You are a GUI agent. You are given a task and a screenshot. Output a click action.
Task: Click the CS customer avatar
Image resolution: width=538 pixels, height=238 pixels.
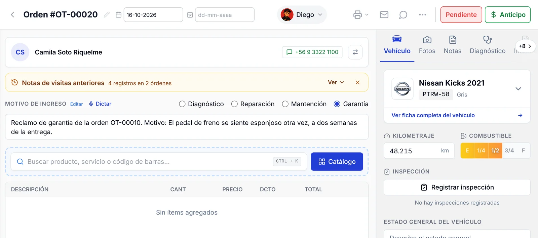20,52
